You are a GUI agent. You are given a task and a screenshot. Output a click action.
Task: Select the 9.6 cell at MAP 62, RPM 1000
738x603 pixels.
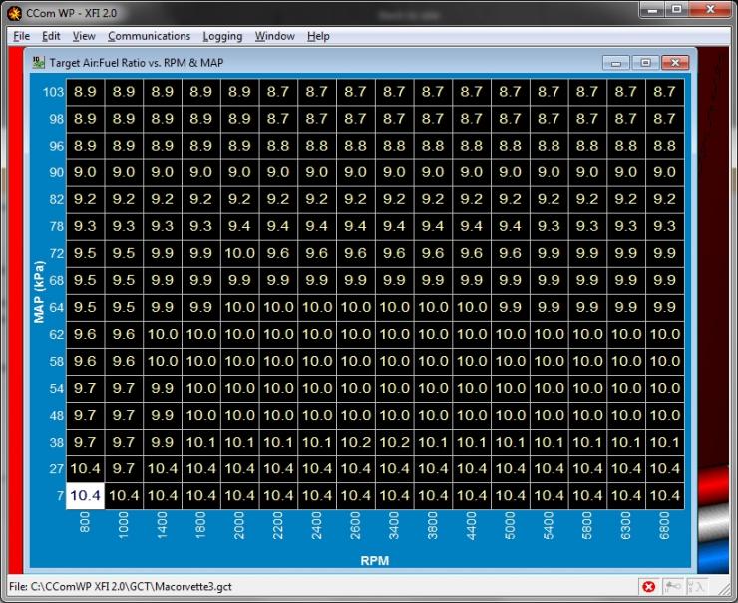[x=124, y=334]
